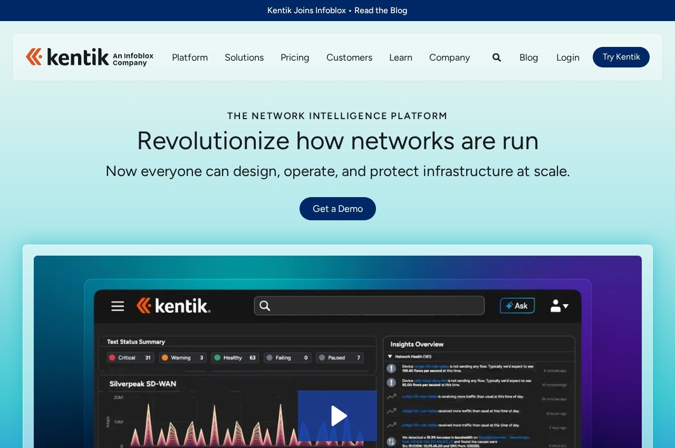Screen dimensions: 675x448
Task: Click the search field in the video preview
Action: tap(369, 306)
